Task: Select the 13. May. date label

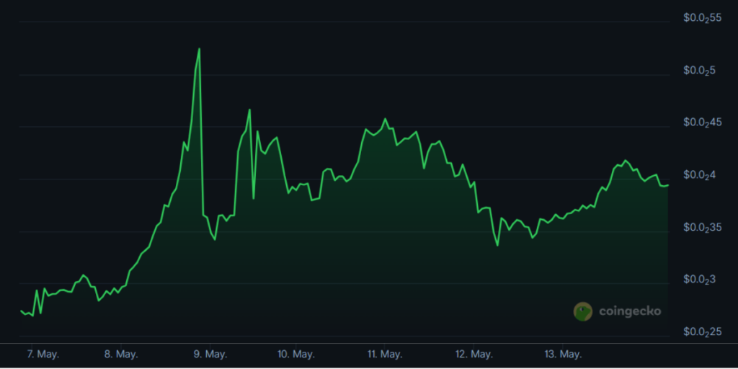Action: click(x=562, y=354)
